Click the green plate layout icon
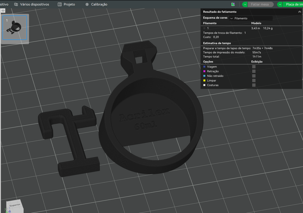This screenshot has width=303, height=213. coord(233,4)
